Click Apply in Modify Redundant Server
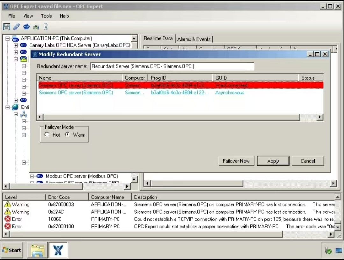 tap(273, 161)
